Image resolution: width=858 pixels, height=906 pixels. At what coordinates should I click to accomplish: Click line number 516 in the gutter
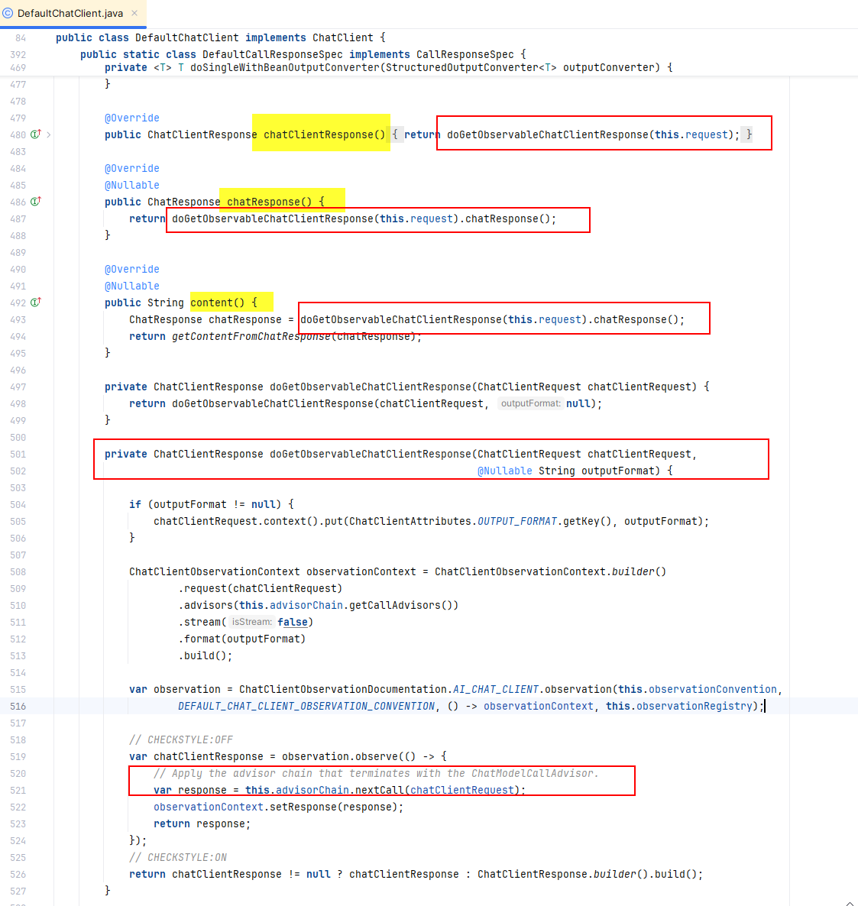click(18, 706)
